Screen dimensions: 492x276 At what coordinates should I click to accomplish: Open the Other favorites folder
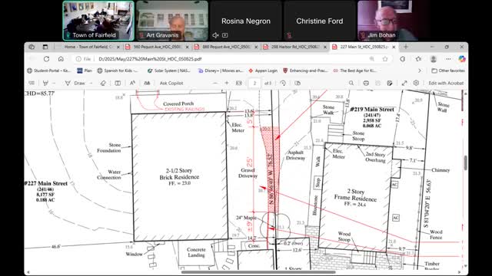tap(448, 71)
